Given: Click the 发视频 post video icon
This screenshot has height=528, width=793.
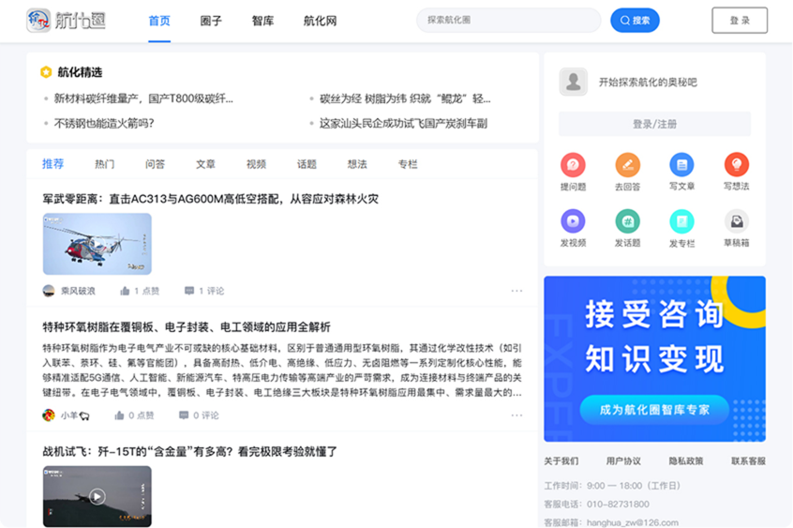Looking at the screenshot, I should coord(573,221).
